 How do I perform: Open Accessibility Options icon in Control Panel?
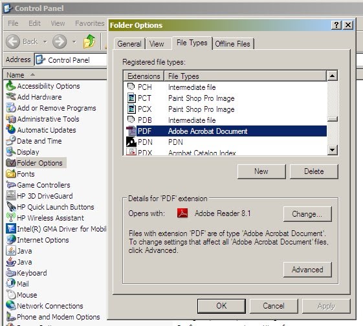(x=10, y=86)
